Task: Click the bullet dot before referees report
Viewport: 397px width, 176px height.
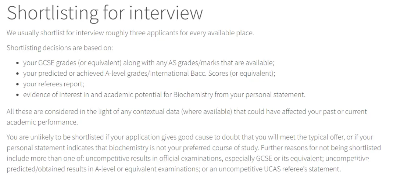Action: pyautogui.click(x=18, y=85)
